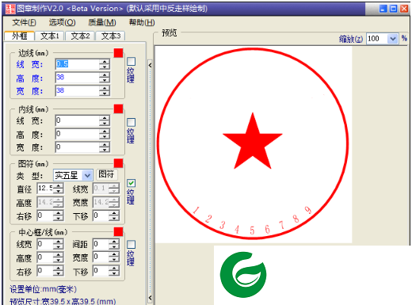412x305 pixels.
Task: Click the 图符 button
Action: 106,174
